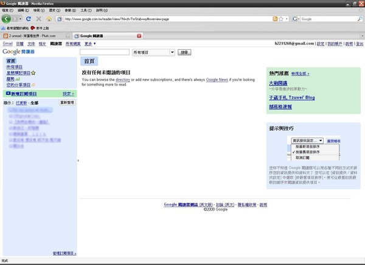The height and width of the screenshot is (265, 365).
Task: Open the 相片 photos link
Action: [42, 44]
